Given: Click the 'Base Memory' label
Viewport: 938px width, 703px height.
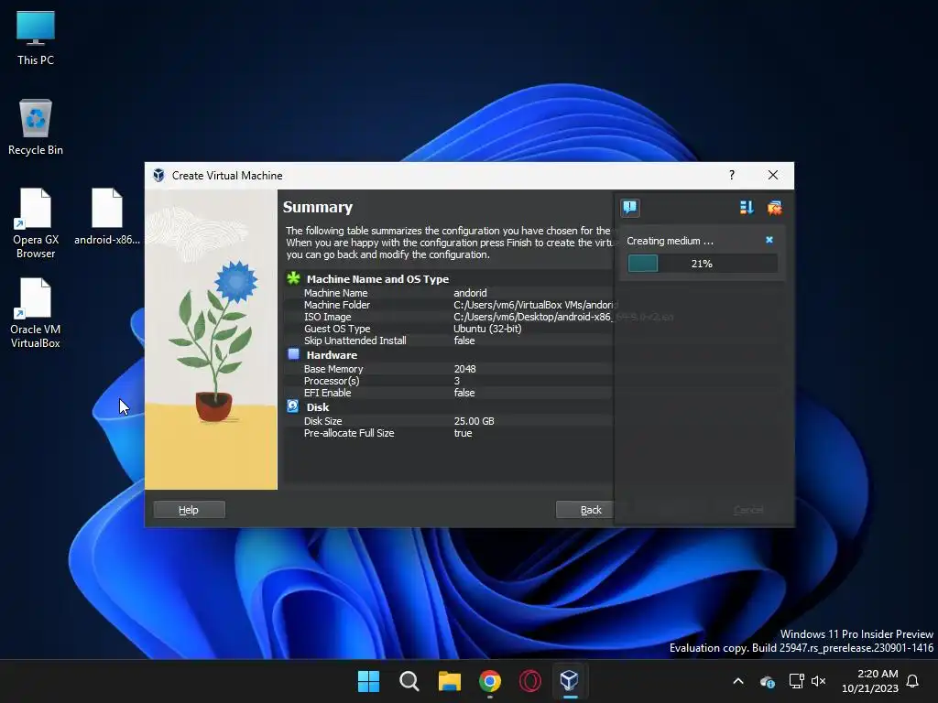Looking at the screenshot, I should (x=333, y=369).
